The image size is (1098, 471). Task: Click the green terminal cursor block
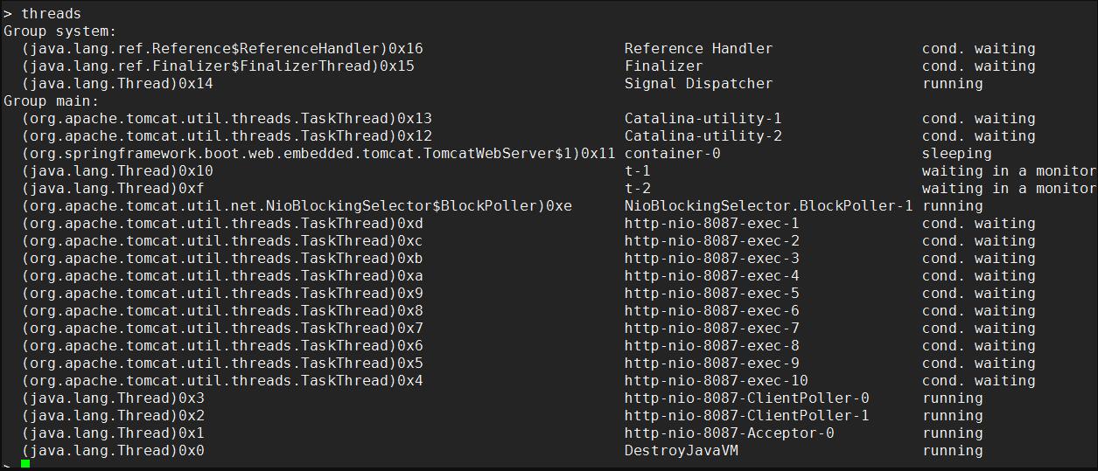[x=25, y=464]
